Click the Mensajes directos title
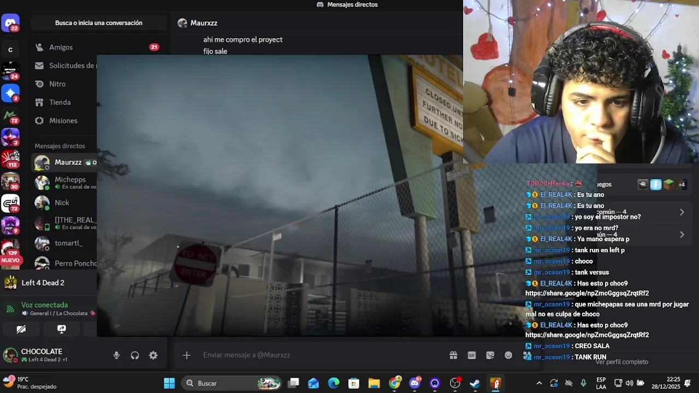699x393 pixels. (352, 4)
